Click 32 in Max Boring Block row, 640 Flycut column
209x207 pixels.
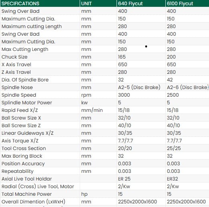[x=121, y=156]
